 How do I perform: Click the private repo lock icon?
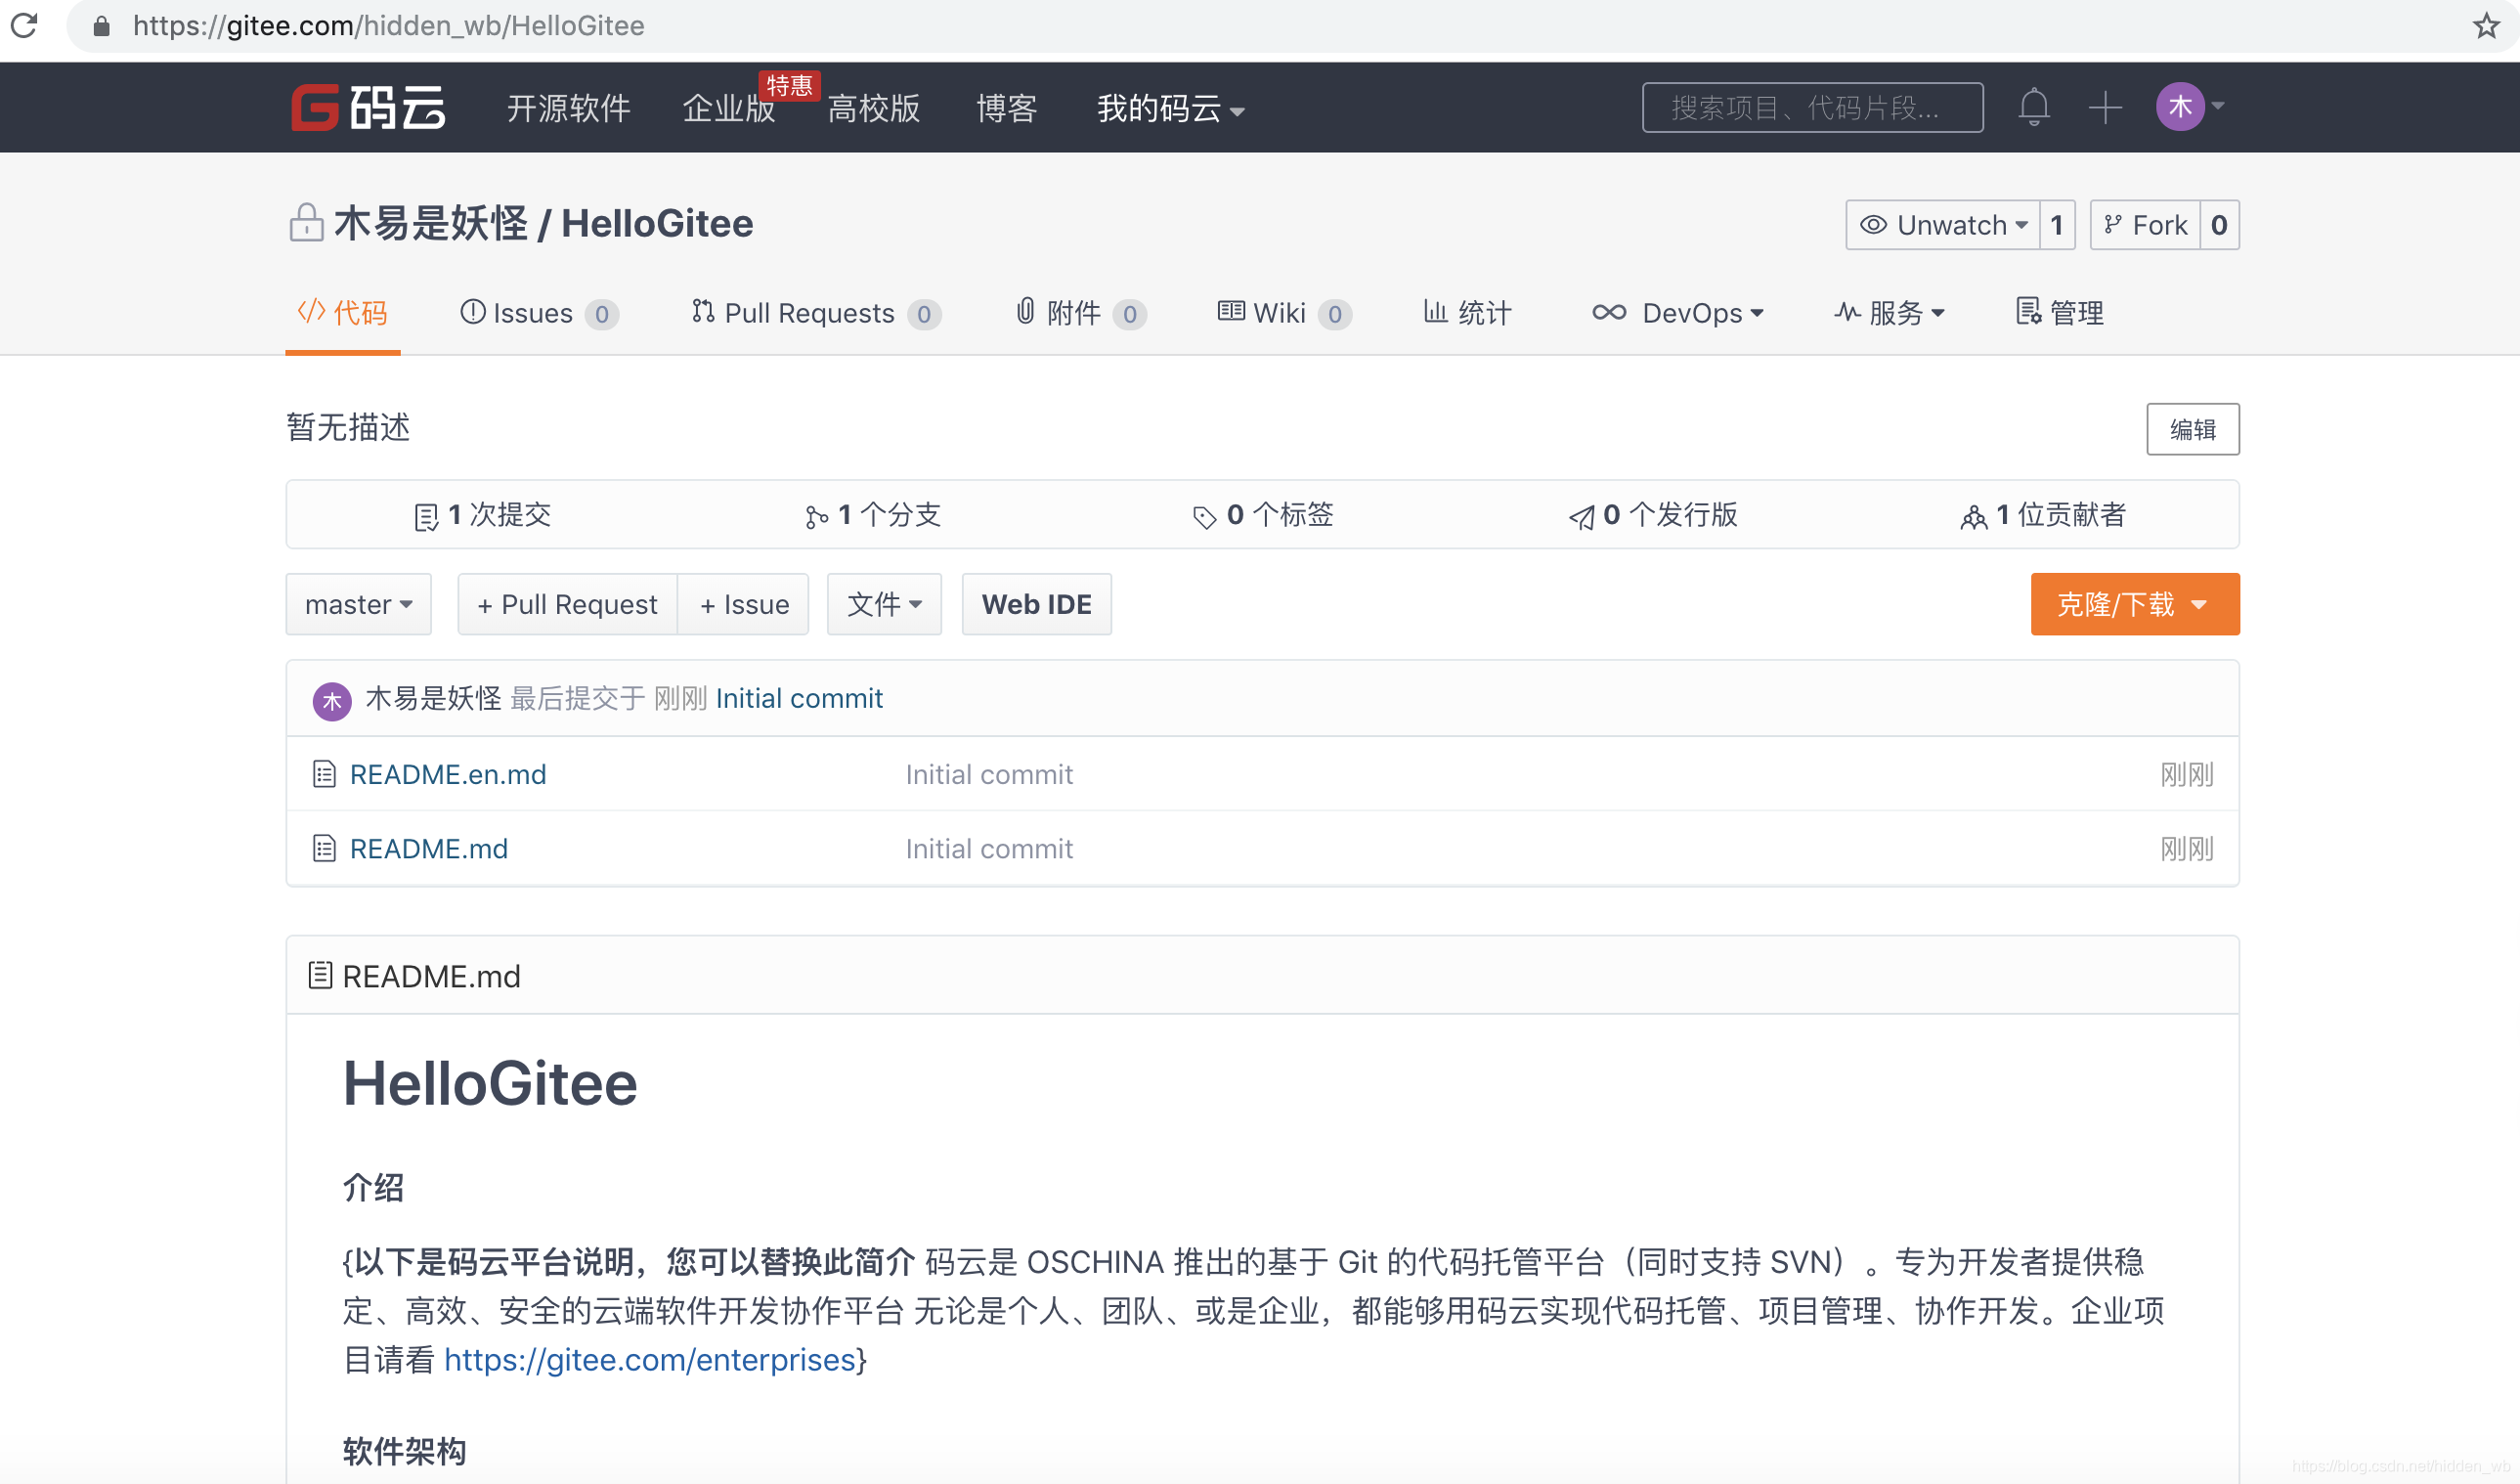(x=306, y=222)
